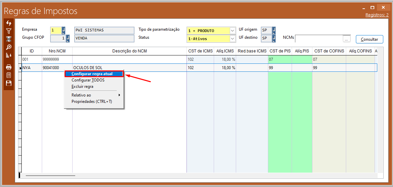Screen dimensions: 393x187
Task: Click the refresh arrows icon in sidebar
Action: tap(9, 23)
